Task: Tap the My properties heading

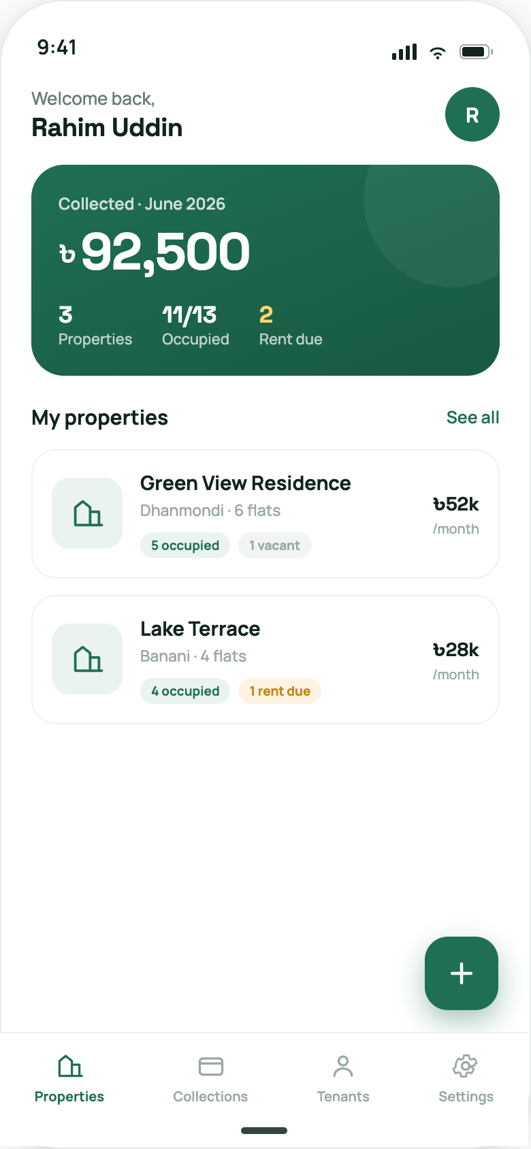Action: (100, 418)
